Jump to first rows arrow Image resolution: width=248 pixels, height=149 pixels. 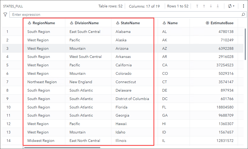197,6
